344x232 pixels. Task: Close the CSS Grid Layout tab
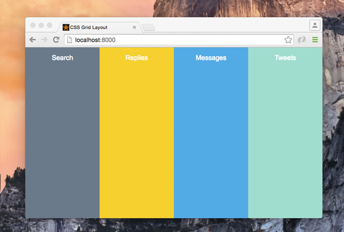click(135, 28)
